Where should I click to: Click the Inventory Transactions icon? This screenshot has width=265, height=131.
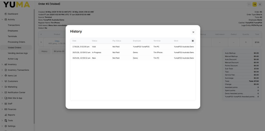[x=6, y=70]
